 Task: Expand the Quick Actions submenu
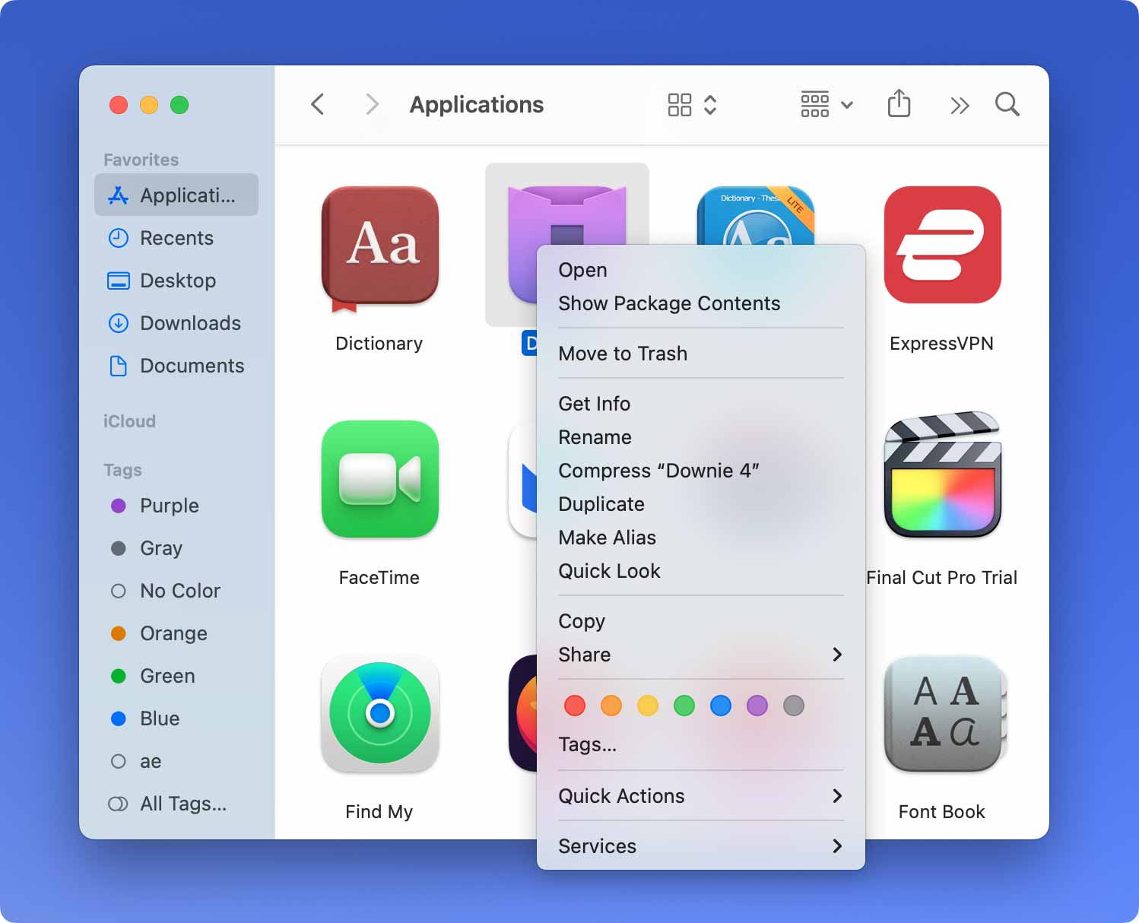pyautogui.click(x=836, y=796)
